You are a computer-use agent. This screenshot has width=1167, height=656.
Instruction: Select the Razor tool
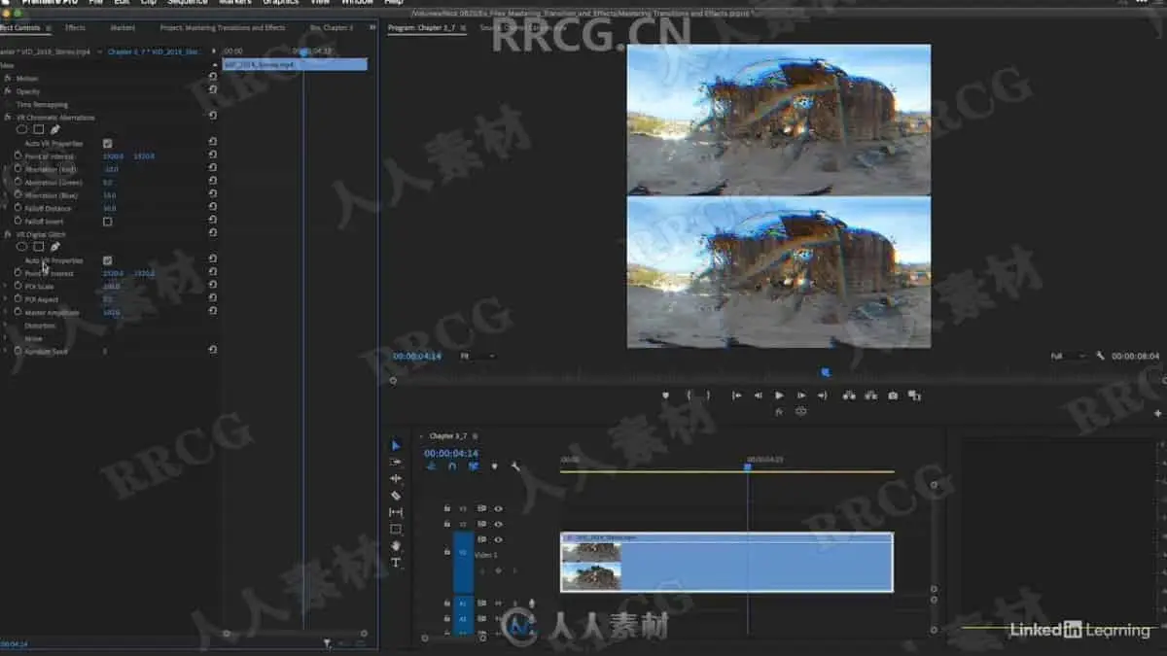click(x=396, y=496)
